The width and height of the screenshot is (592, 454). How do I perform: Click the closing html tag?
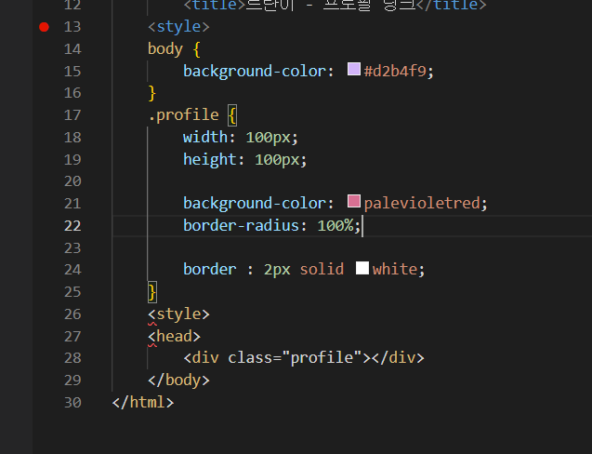[x=143, y=402]
